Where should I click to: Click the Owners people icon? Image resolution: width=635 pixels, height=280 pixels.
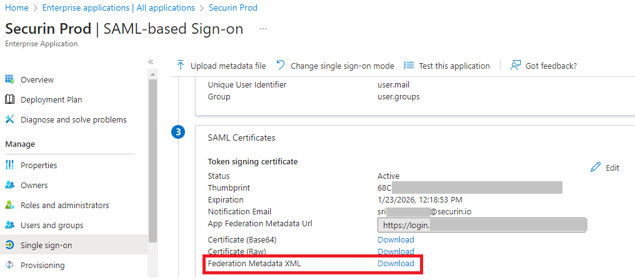(x=9, y=185)
